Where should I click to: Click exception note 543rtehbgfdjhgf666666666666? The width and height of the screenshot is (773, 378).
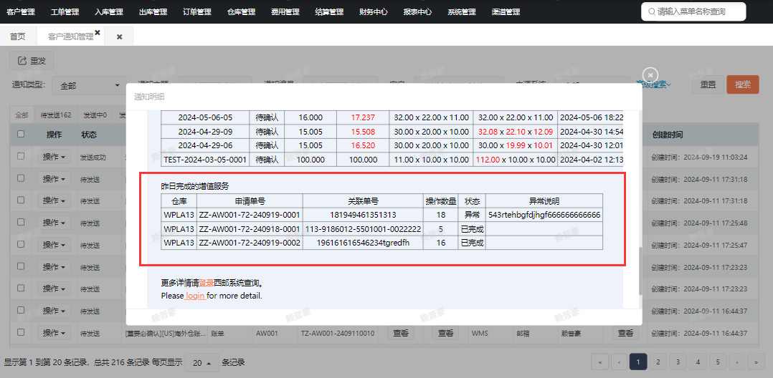(544, 215)
